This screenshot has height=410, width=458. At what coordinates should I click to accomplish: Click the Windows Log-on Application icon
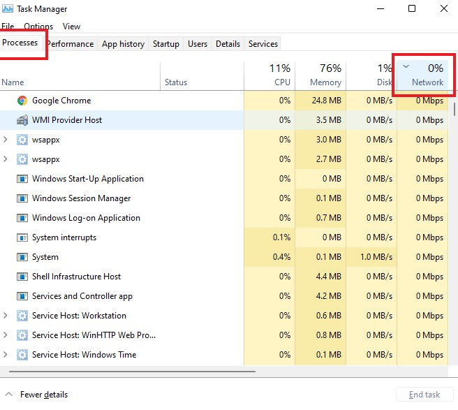[22, 218]
